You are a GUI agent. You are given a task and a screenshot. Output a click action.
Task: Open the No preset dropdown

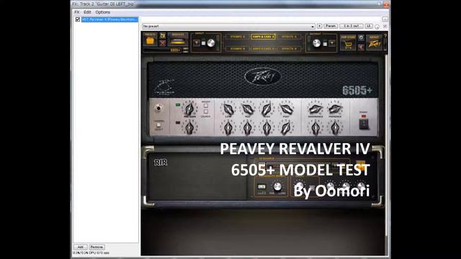[228, 26]
